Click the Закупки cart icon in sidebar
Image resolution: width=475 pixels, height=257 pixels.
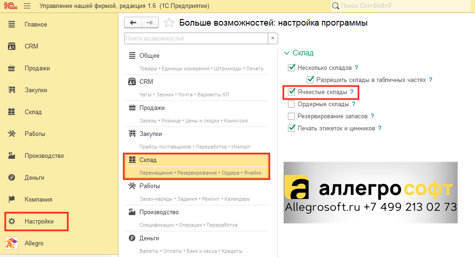coord(12,90)
